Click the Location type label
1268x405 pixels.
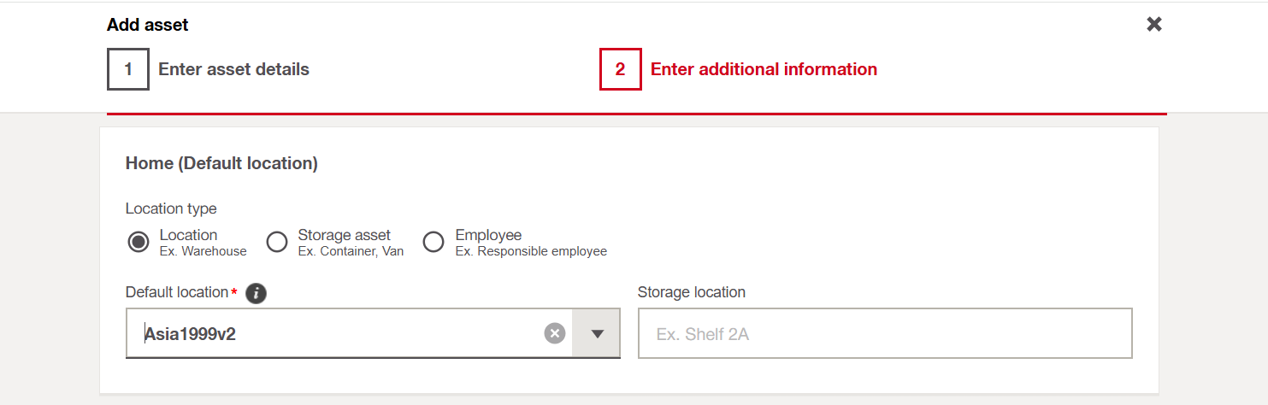171,208
